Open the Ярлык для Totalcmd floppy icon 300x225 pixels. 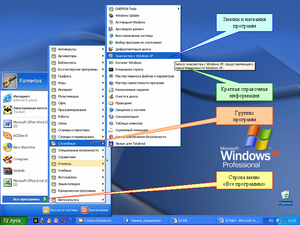(x=111, y=144)
